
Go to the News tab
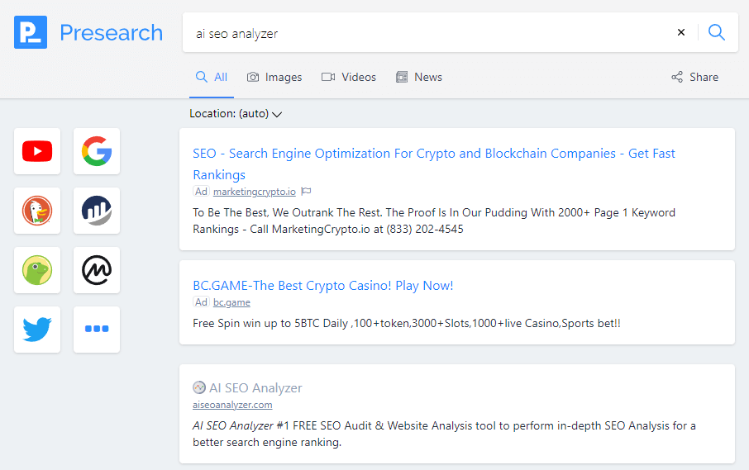click(419, 77)
